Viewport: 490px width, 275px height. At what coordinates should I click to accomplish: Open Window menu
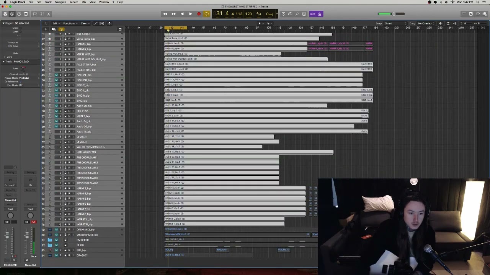(104, 2)
